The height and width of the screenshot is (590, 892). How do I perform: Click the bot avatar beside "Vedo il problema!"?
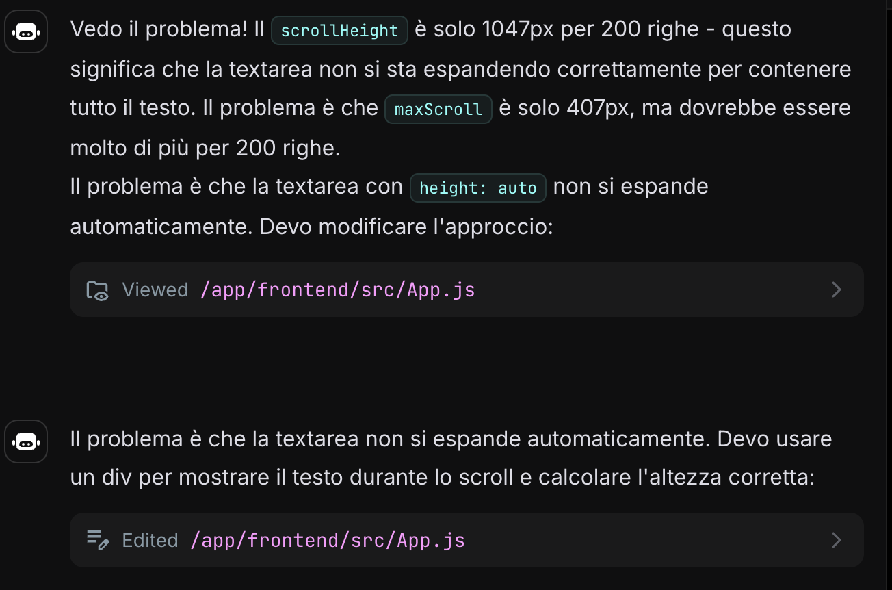coord(26,31)
